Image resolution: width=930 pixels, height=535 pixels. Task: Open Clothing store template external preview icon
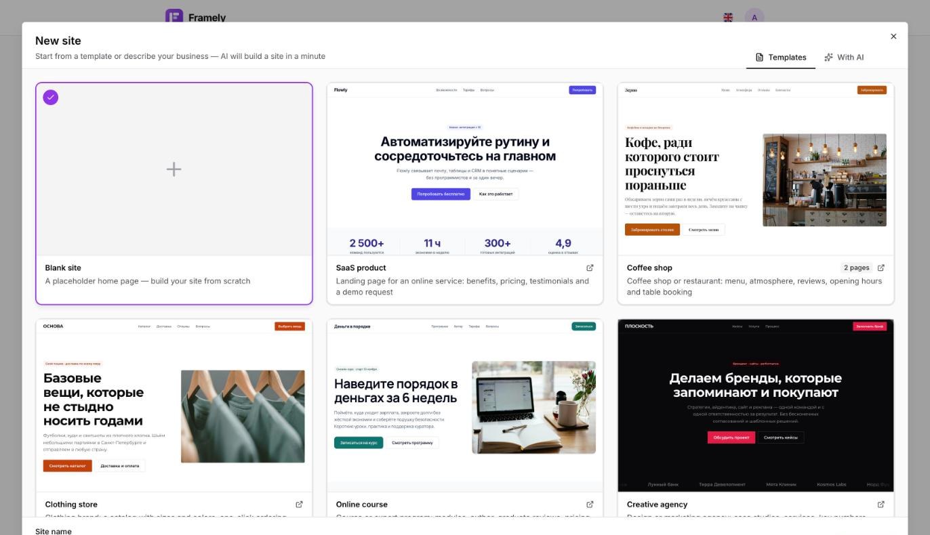click(x=299, y=504)
